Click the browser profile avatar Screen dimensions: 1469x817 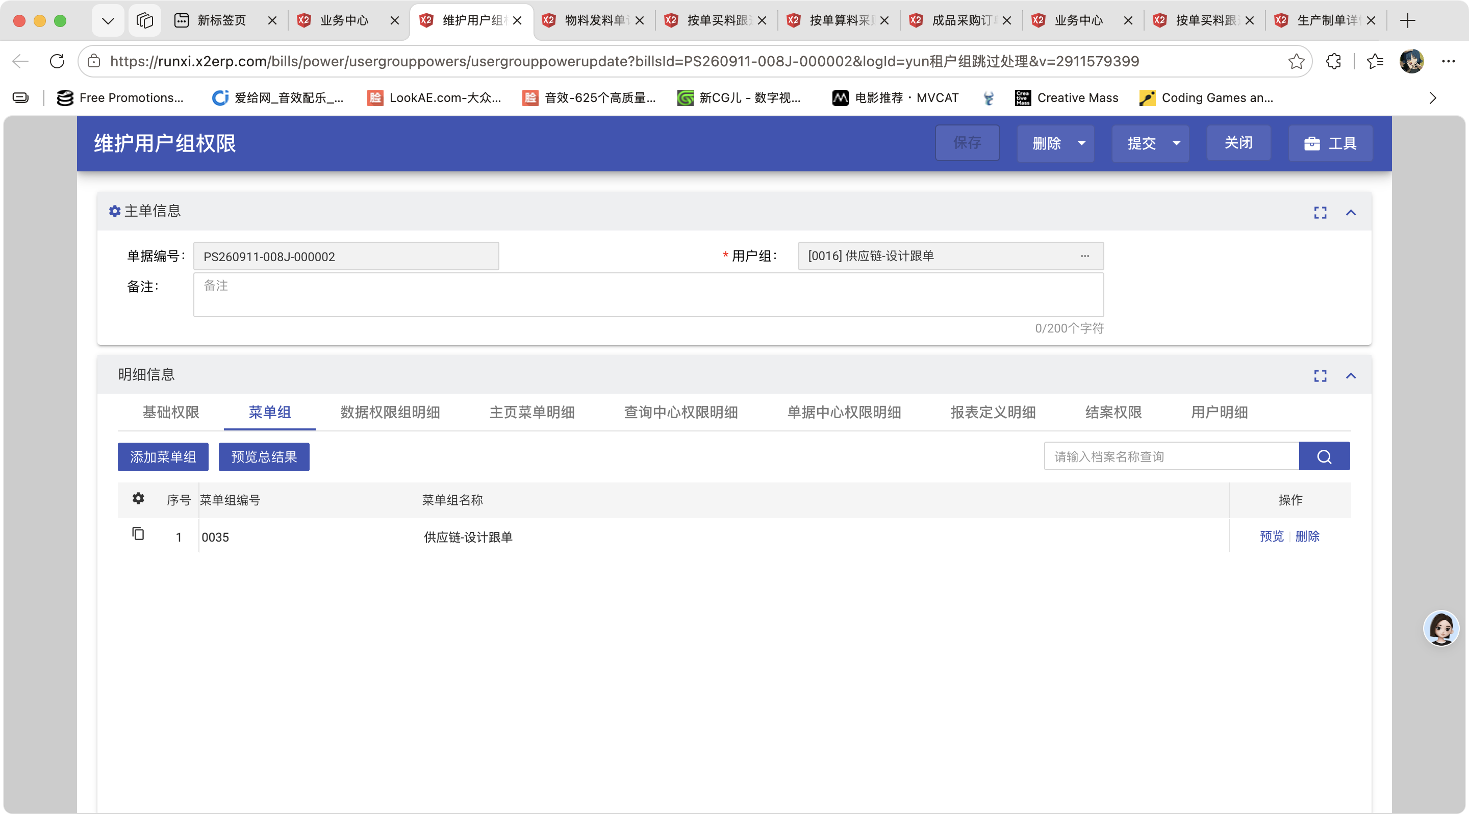[x=1412, y=61]
